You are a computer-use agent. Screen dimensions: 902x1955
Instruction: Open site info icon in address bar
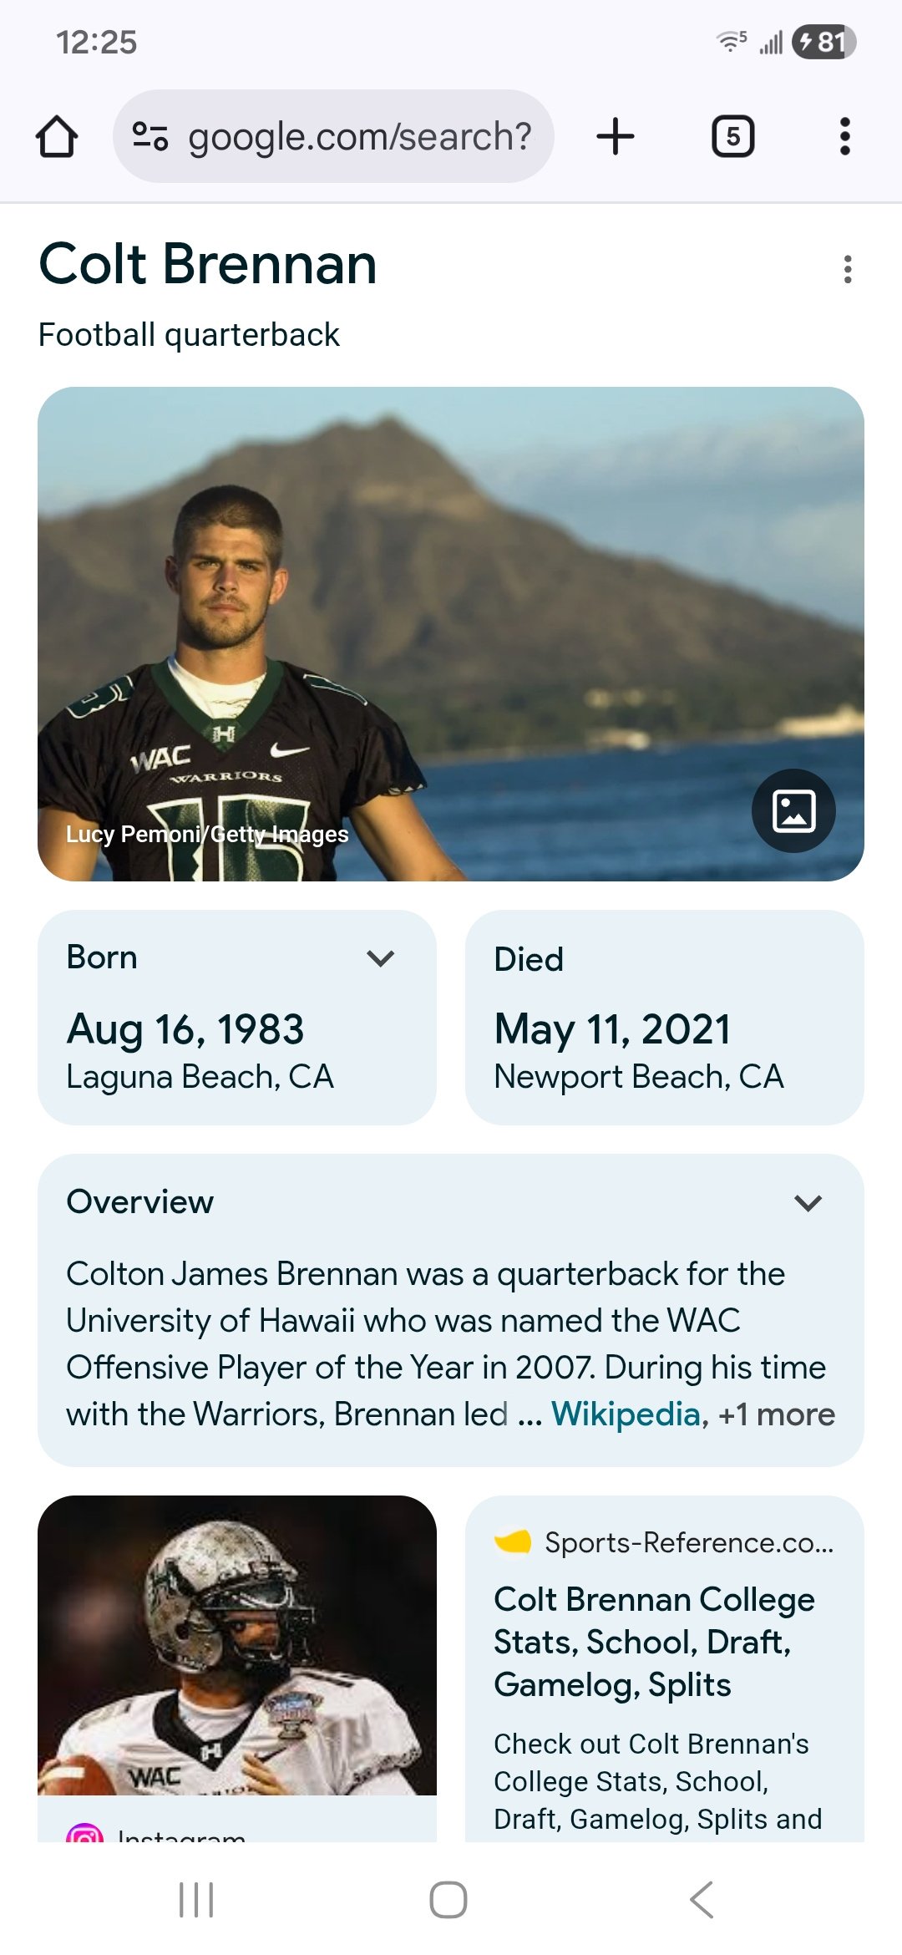pyautogui.click(x=150, y=136)
